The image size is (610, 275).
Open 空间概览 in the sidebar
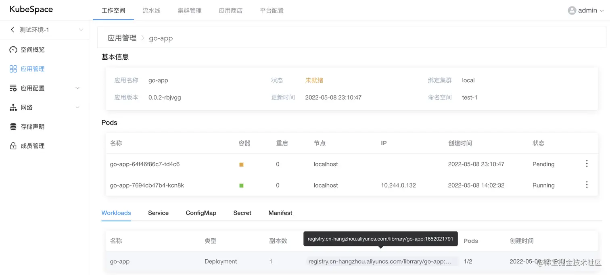pyautogui.click(x=33, y=50)
